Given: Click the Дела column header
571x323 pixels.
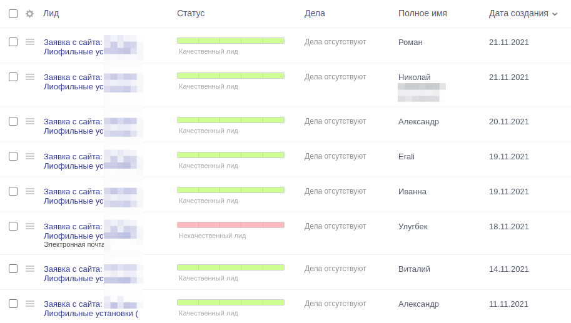Looking at the screenshot, I should tap(315, 14).
